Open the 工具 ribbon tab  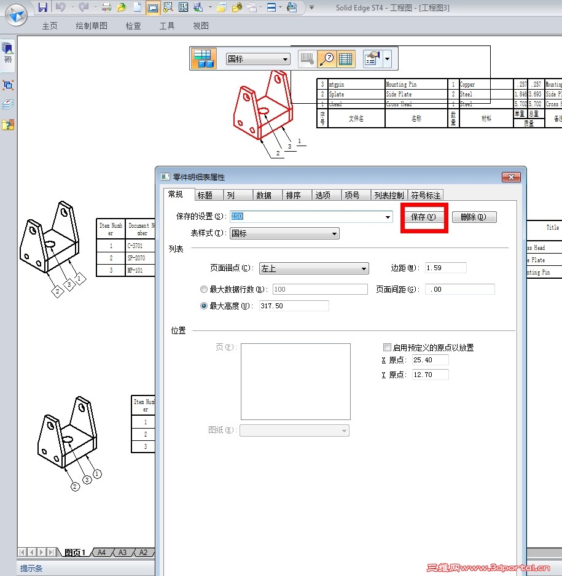click(x=167, y=26)
